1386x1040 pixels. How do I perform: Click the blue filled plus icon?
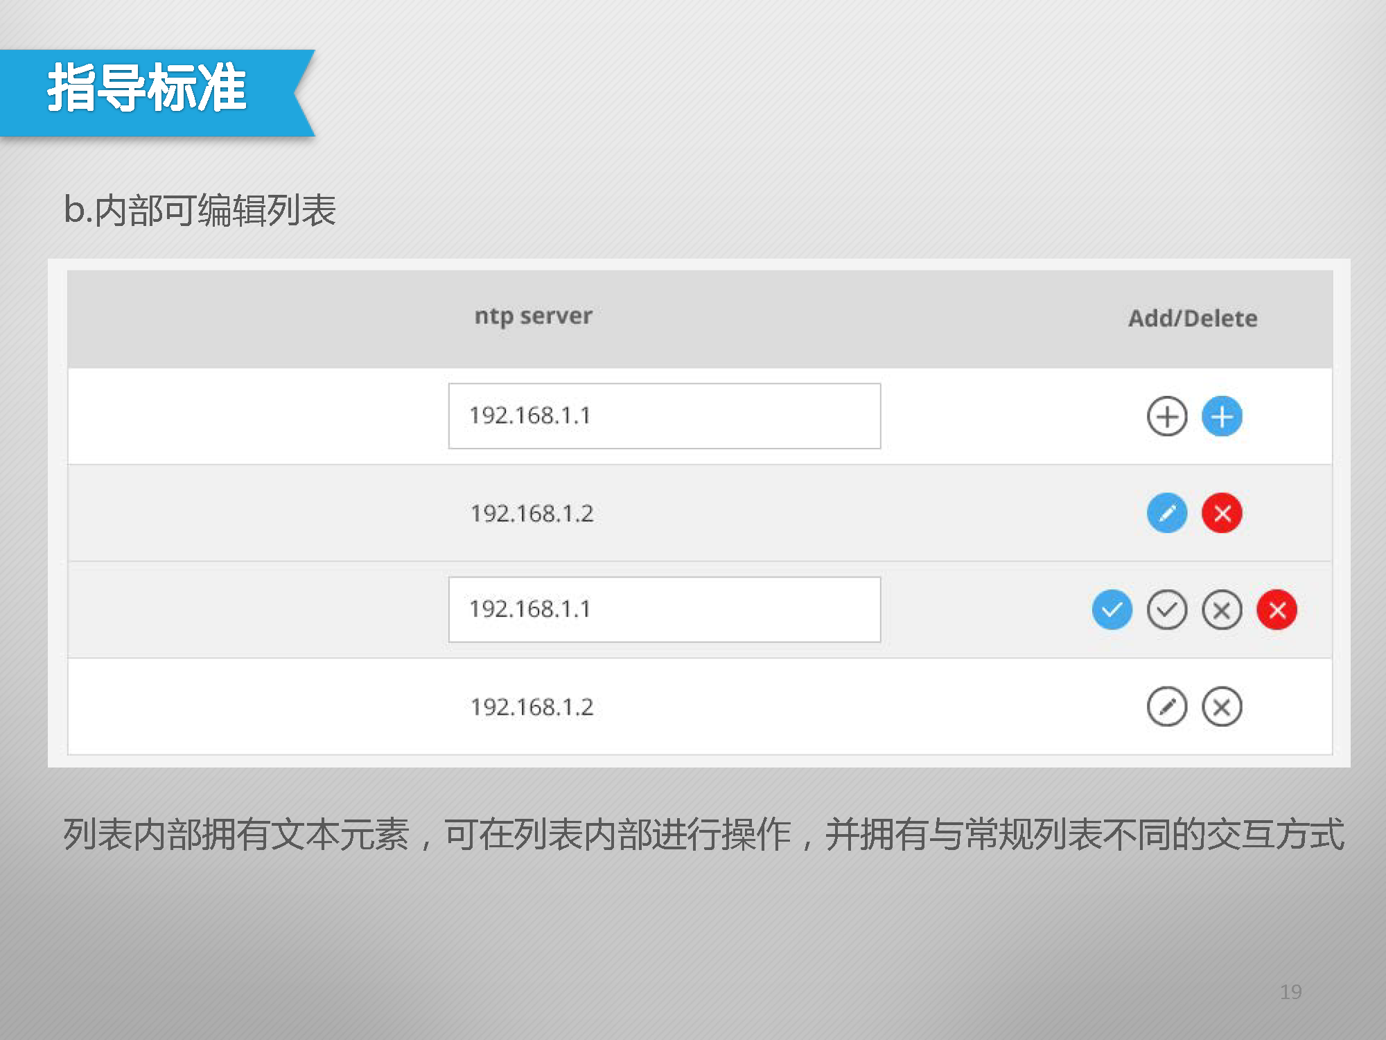click(1222, 416)
